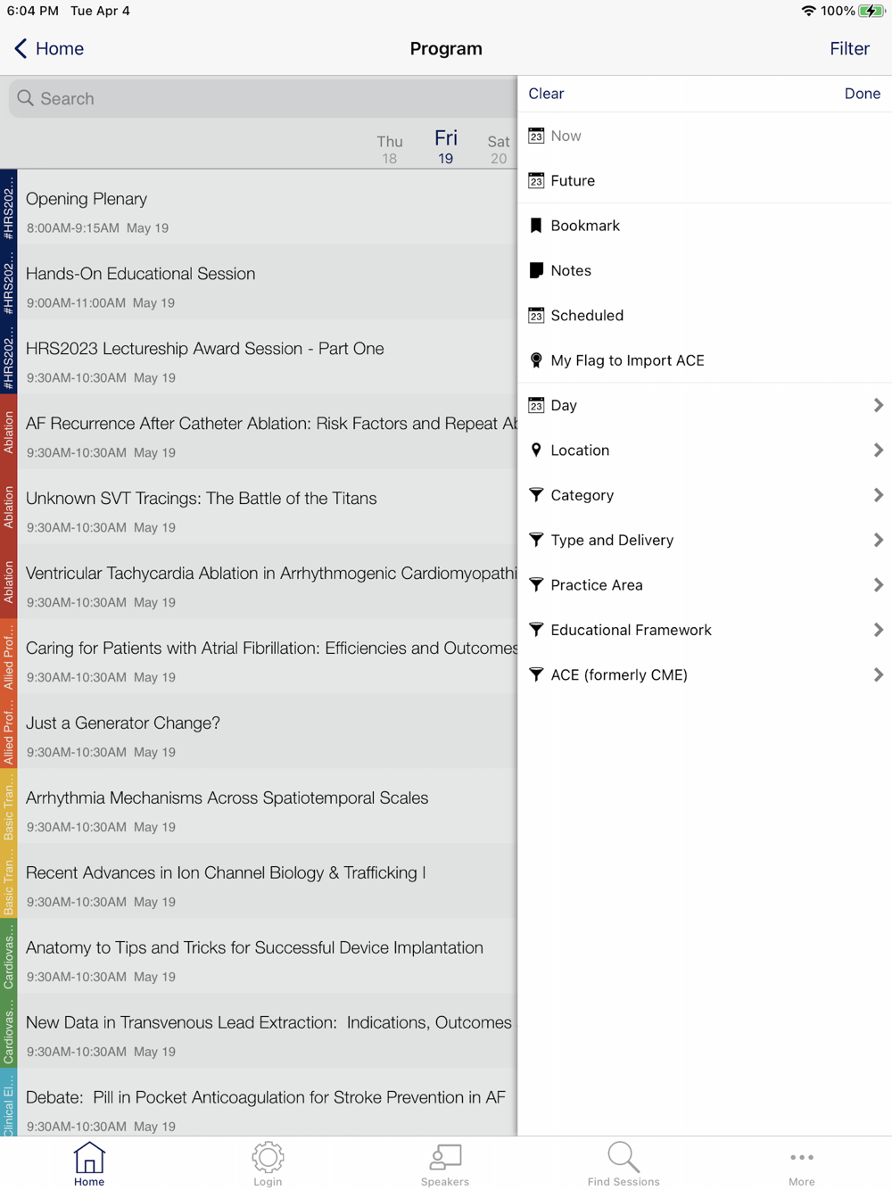
Task: Expand ACE (formerly CME) chevron
Action: [878, 674]
